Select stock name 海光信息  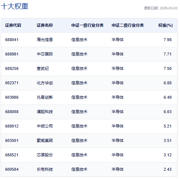tap(45, 40)
